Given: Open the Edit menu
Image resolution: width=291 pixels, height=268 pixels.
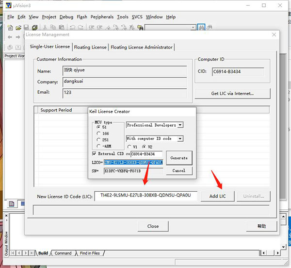Looking at the screenshot, I should point(21,17).
